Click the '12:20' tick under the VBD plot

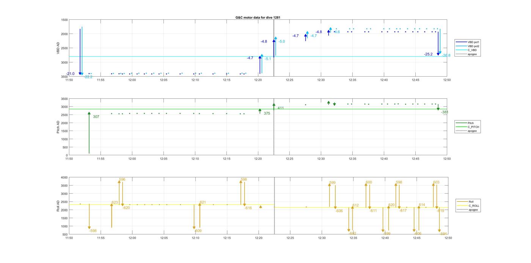click(258, 80)
